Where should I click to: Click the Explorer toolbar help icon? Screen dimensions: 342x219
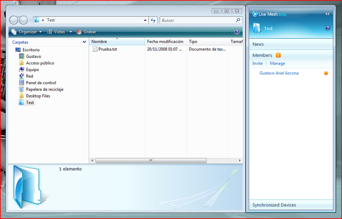click(x=237, y=32)
